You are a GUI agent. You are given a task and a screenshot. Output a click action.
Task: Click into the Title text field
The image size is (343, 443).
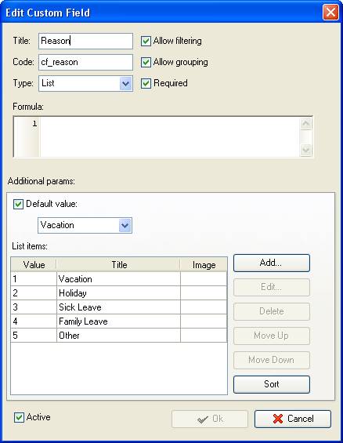pos(85,41)
